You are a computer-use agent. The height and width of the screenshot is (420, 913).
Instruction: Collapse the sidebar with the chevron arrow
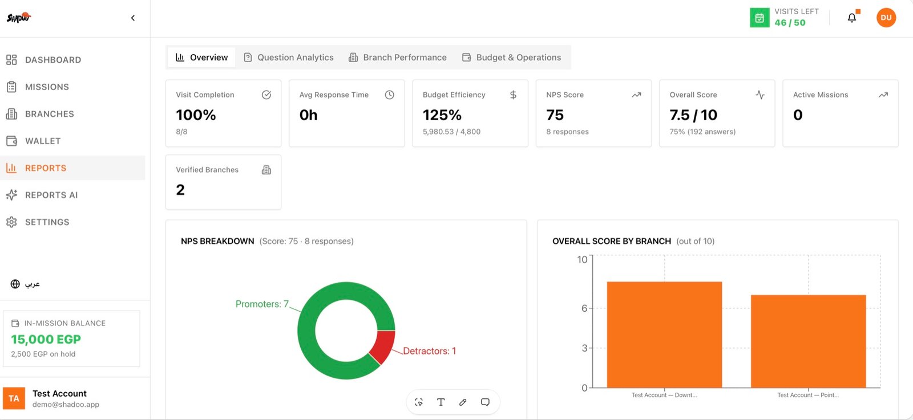pyautogui.click(x=133, y=18)
